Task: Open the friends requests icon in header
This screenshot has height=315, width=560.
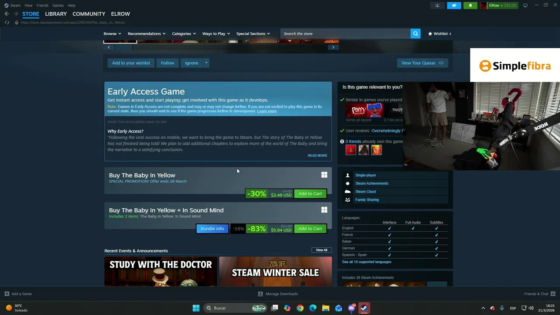Action: (437, 5)
